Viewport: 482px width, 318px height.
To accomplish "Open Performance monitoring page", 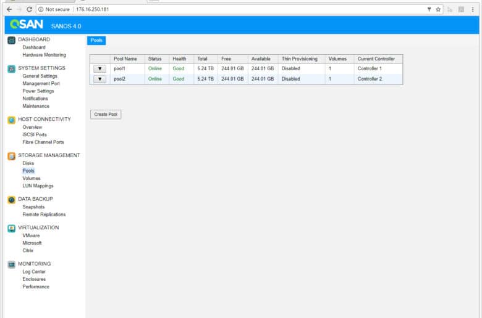I will tap(36, 287).
